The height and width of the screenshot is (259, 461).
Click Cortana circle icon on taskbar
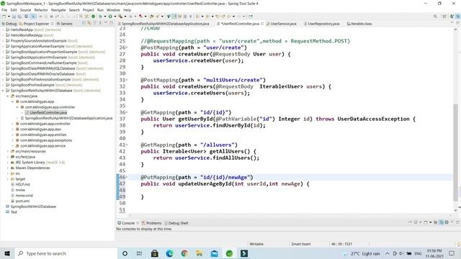coord(125,253)
